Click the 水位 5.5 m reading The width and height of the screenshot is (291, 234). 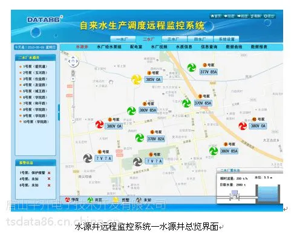point(264,178)
